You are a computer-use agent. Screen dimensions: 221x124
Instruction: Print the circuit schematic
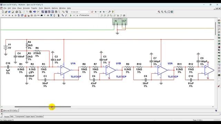(17, 12)
